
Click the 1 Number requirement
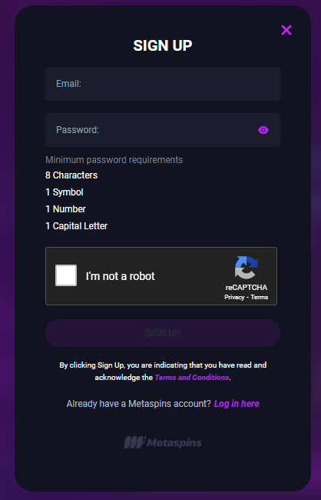(x=65, y=209)
